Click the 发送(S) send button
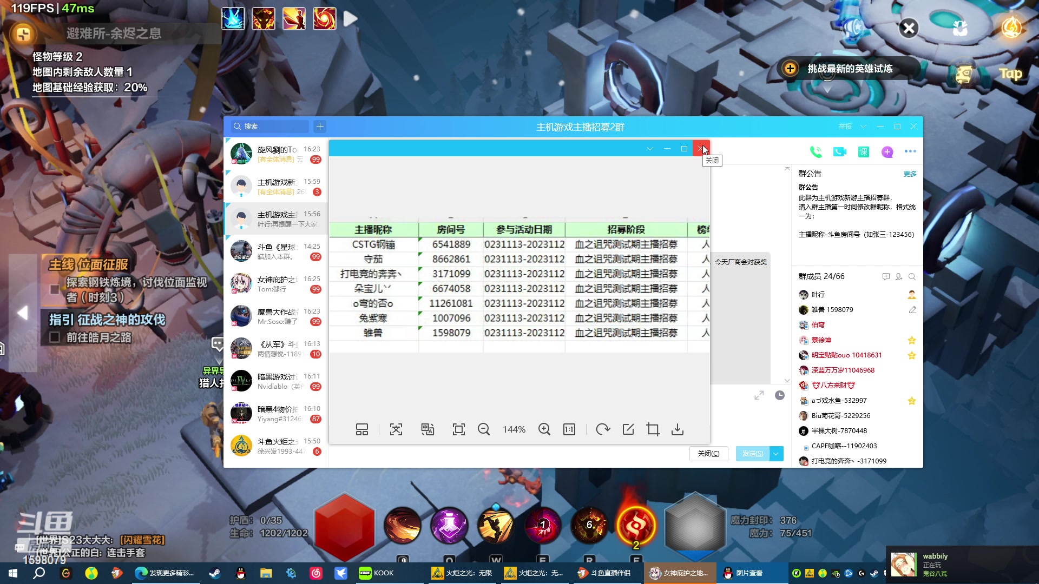 click(752, 454)
